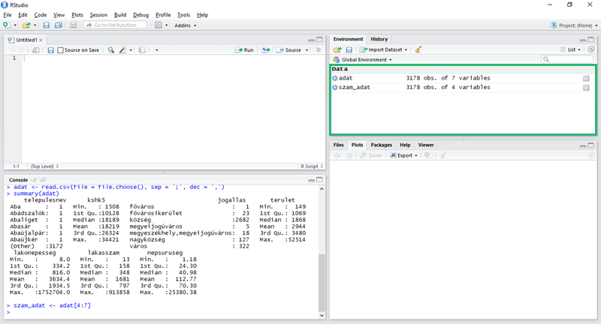Toggle the document outline icon
The image size is (601, 324).
click(x=318, y=50)
